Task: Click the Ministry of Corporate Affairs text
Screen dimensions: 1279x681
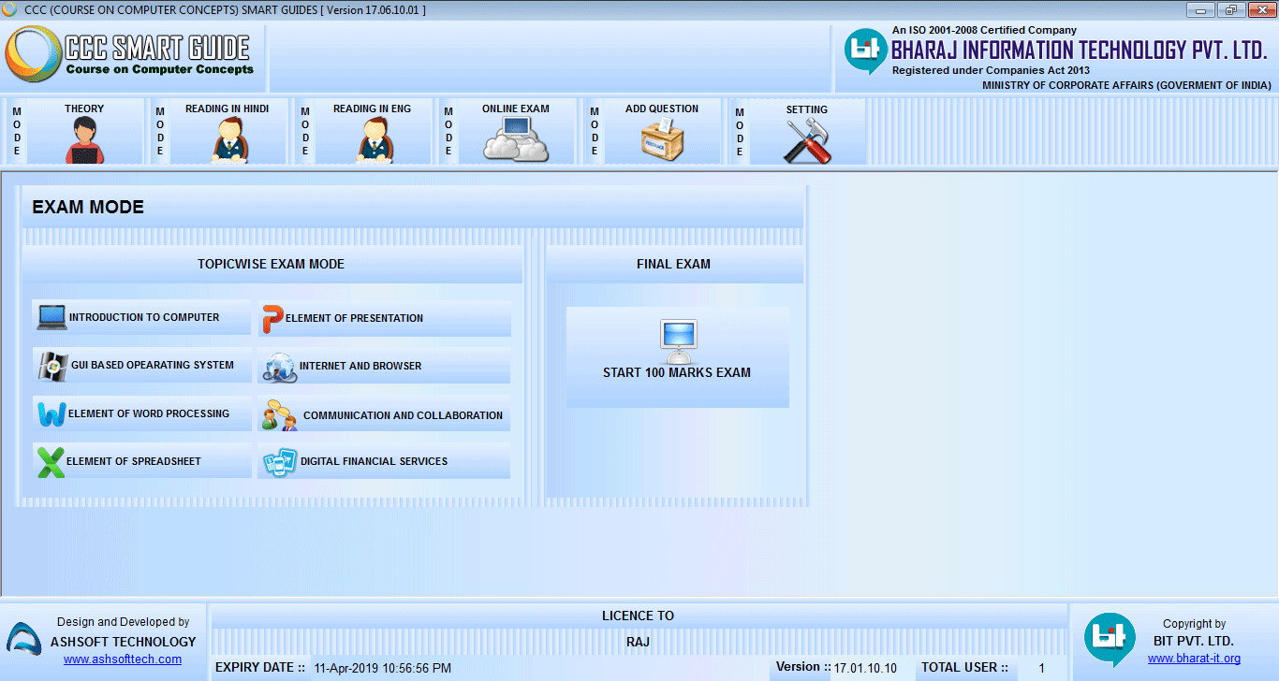Action: coord(1126,85)
